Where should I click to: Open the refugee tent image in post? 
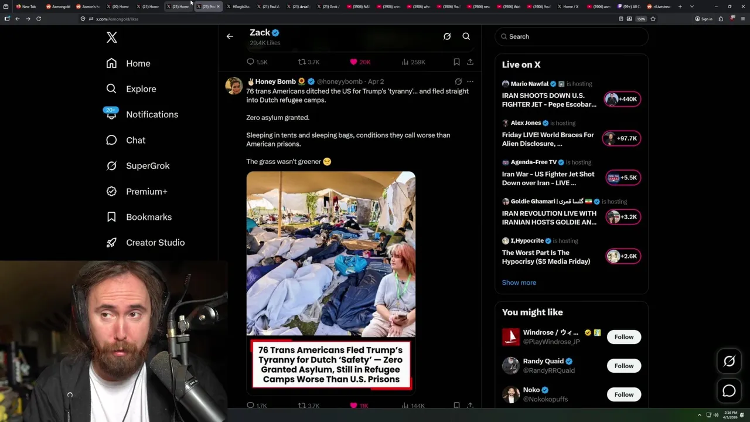click(330, 254)
